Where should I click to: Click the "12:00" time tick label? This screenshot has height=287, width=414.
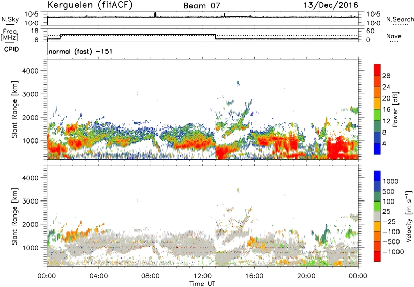coord(202,276)
